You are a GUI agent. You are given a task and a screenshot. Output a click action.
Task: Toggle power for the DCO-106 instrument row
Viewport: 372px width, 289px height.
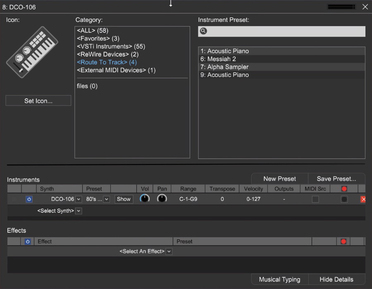point(29,199)
